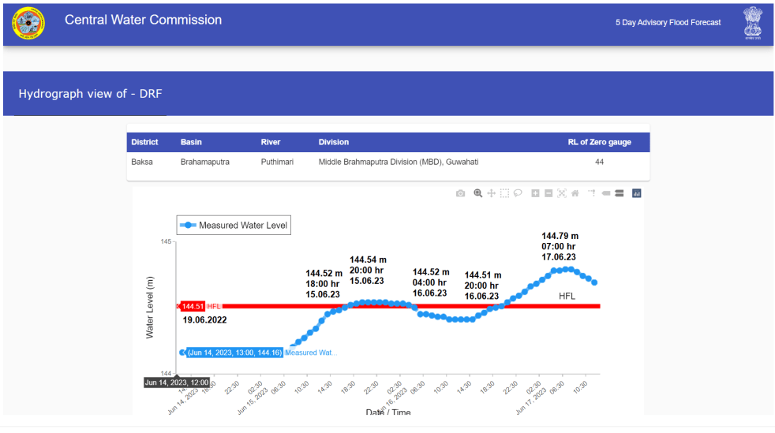Toggle Measured Water Level legend entry
This screenshot has height=433, width=775.
coord(234,226)
